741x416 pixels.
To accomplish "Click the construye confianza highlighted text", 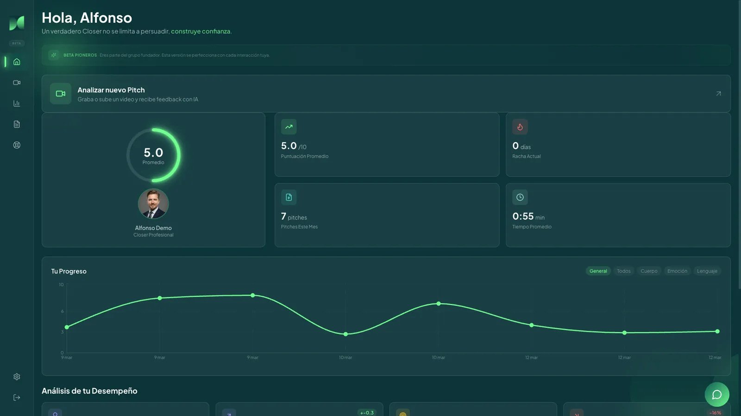I will click(201, 31).
